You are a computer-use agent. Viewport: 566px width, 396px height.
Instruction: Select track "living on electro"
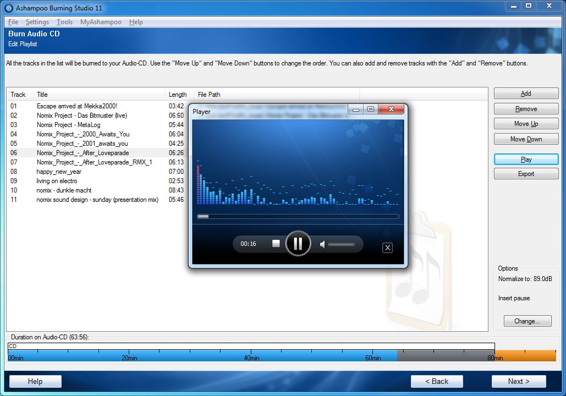pyautogui.click(x=57, y=181)
